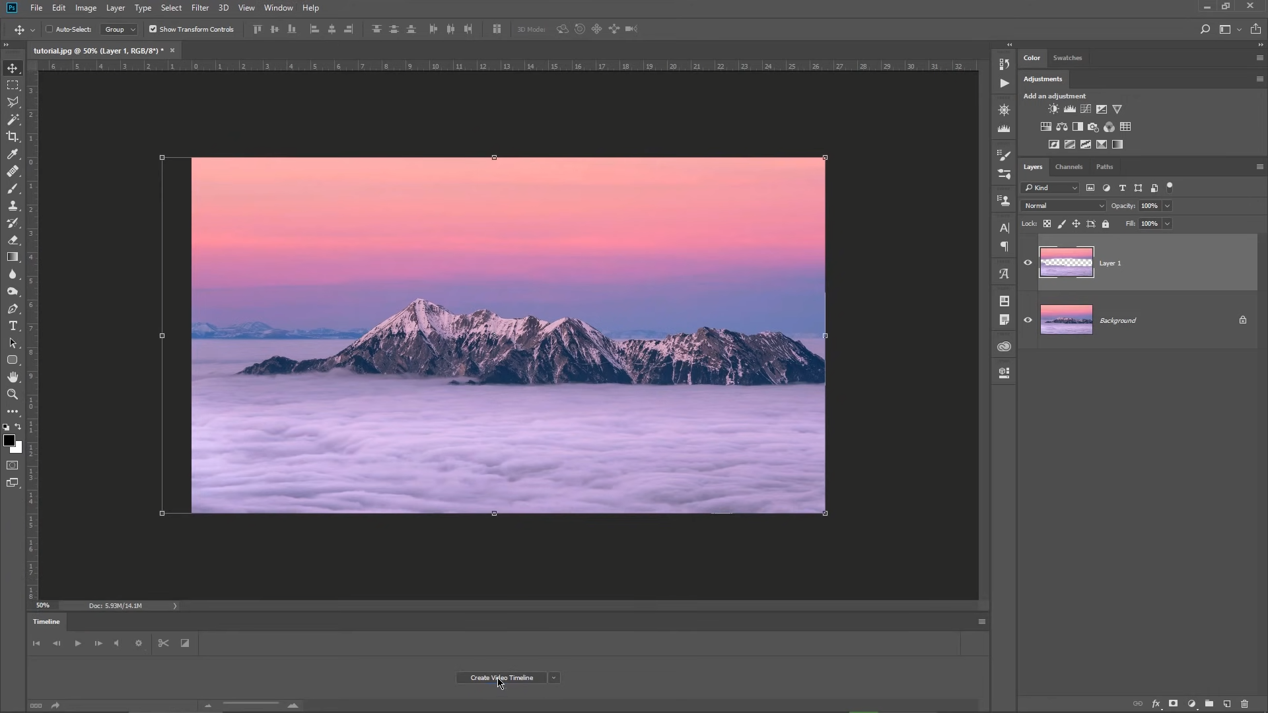Screen dimensions: 1268x713
Task: Hide the Background layer
Action: point(1028,320)
